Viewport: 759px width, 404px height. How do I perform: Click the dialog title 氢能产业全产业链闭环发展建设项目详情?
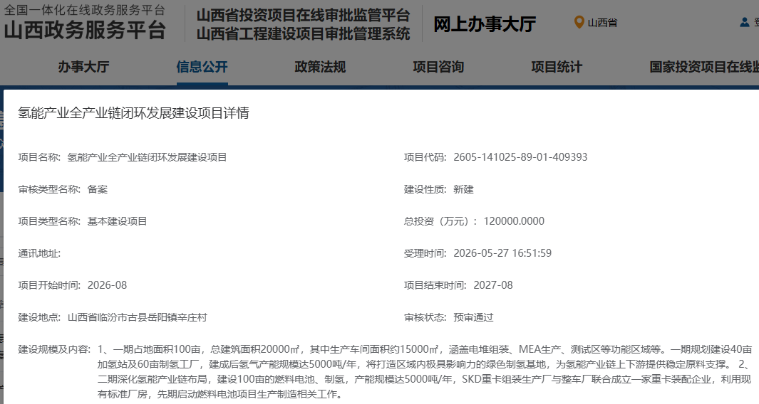point(133,113)
